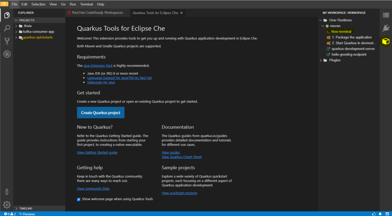Open the Terminal menu
Image resolution: width=392 pixels, height=216 pixels.
tap(87, 4)
